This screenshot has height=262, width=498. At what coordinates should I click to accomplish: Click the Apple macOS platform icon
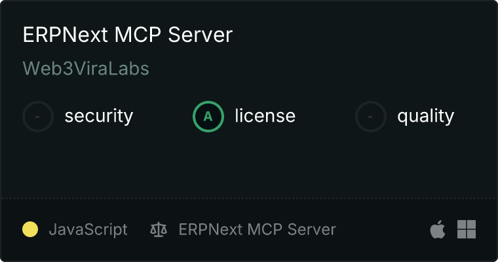[438, 229]
